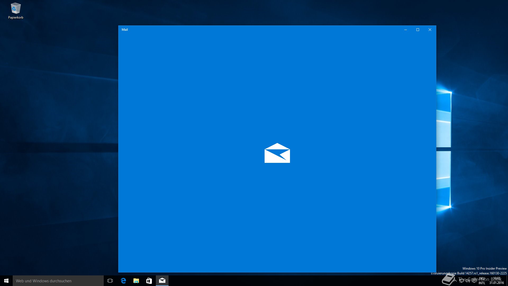The image size is (508, 286).
Task: Open Task View from the taskbar
Action: tap(110, 281)
